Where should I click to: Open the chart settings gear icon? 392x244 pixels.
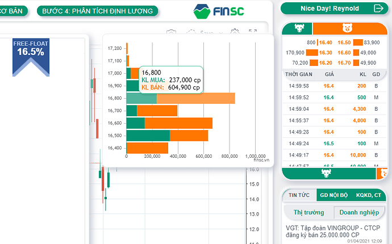(x=235, y=32)
